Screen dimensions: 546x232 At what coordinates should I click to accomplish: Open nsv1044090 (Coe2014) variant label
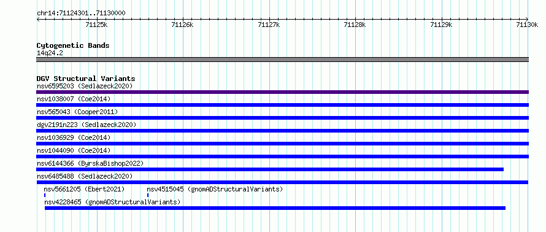point(74,150)
